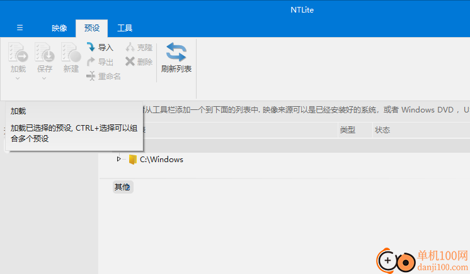Viewport: 470px width, 274px height.
Task: Click the 类型 column header
Action: click(x=348, y=130)
